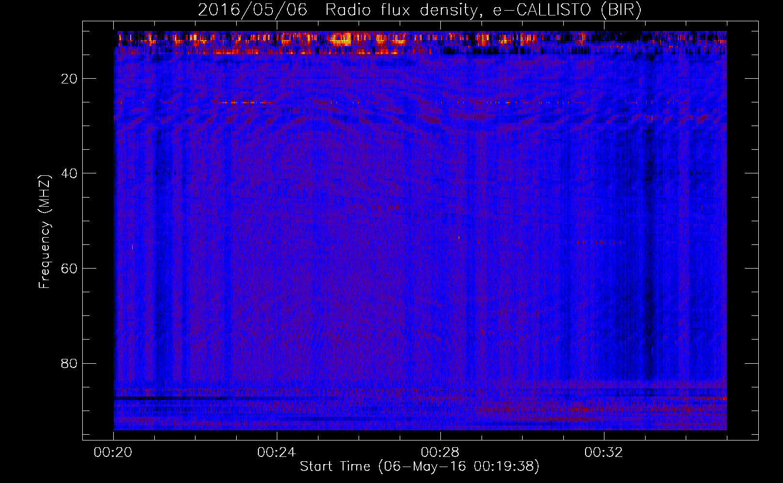
Task: Click the '00:24' time tick label
Action: 276,453
